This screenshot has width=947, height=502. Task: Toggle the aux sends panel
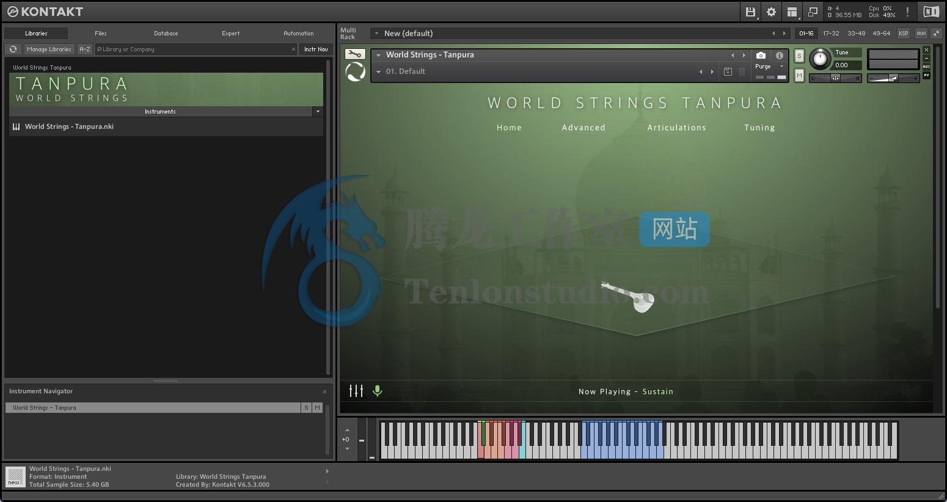(921, 33)
